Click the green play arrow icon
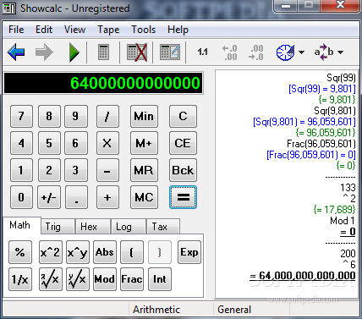The width and height of the screenshot is (362, 319). coord(74,52)
